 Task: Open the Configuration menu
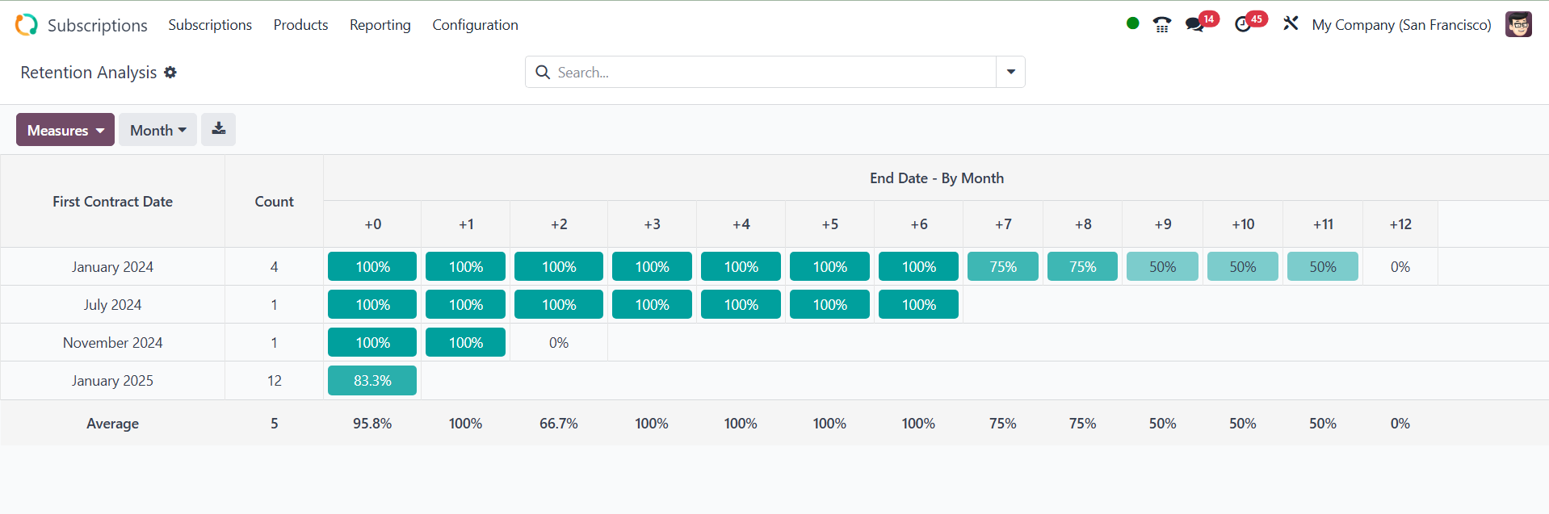coord(475,25)
